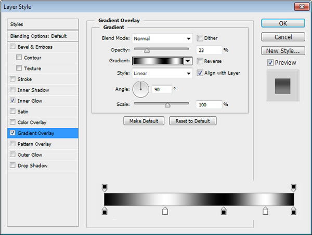
Task: Select the left opacity stop above gradient
Action: (105, 188)
